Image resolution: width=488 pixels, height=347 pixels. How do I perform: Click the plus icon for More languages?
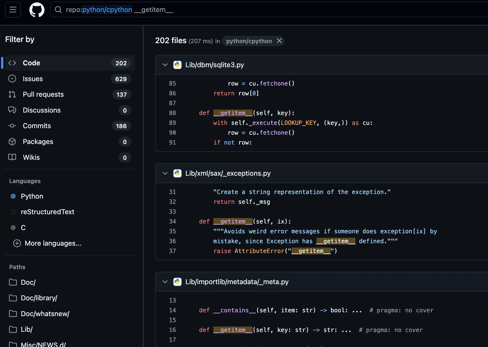[17, 243]
